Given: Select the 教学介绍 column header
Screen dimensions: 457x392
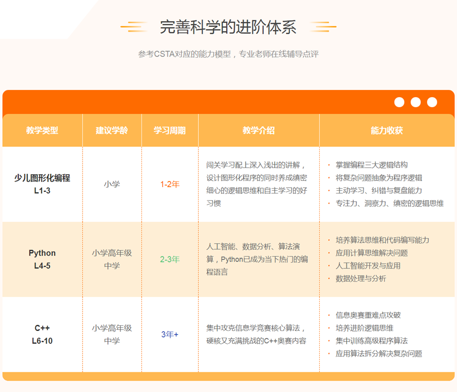Looking at the screenshot, I should tap(258, 130).
